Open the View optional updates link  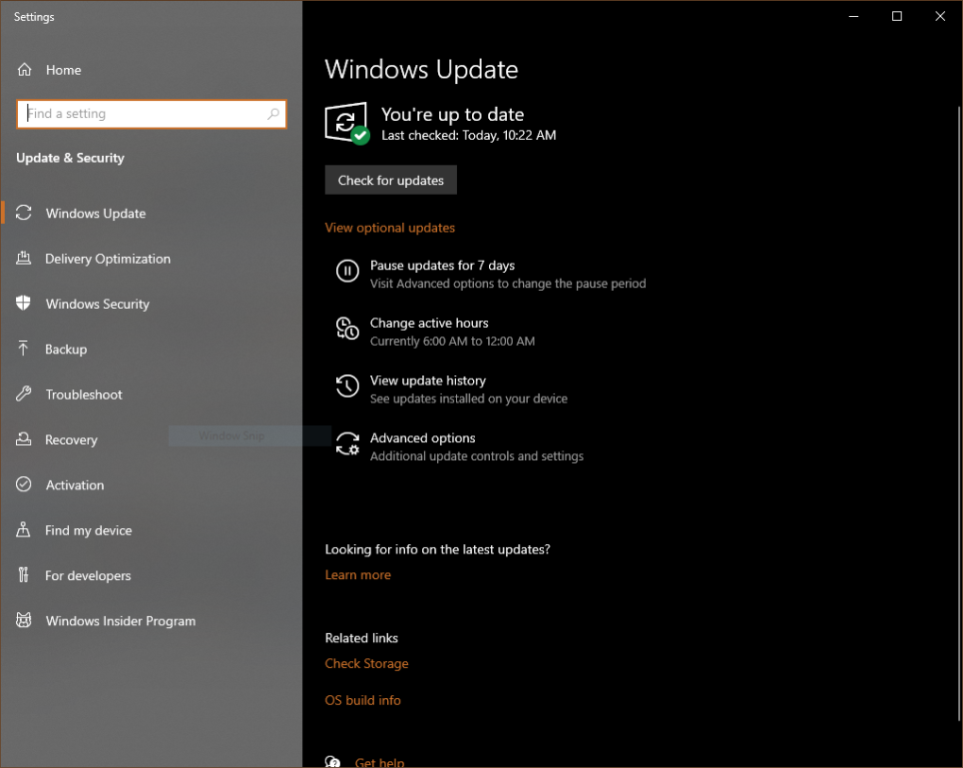pos(389,228)
